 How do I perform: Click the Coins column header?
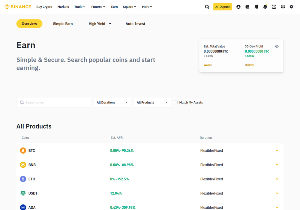[25, 137]
